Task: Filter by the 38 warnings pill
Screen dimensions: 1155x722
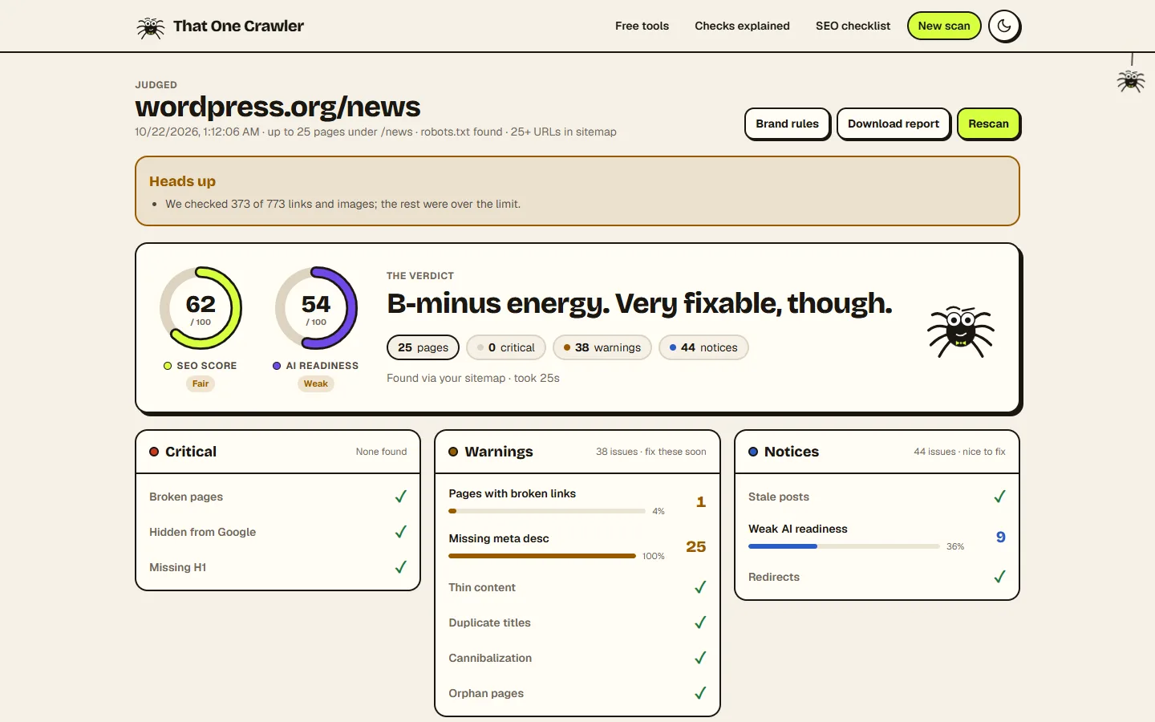Action: [602, 347]
